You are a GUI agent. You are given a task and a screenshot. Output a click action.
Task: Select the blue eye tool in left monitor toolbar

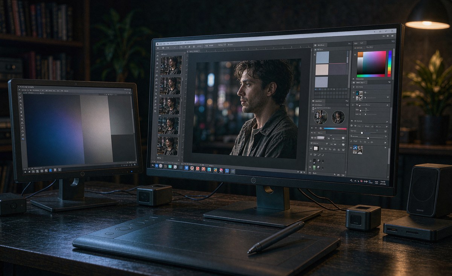[x=23, y=138]
